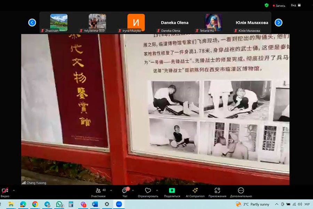This screenshot has width=313, height=209.
Task: Expand video options arrow next to Видео
Action: [x=14, y=191]
